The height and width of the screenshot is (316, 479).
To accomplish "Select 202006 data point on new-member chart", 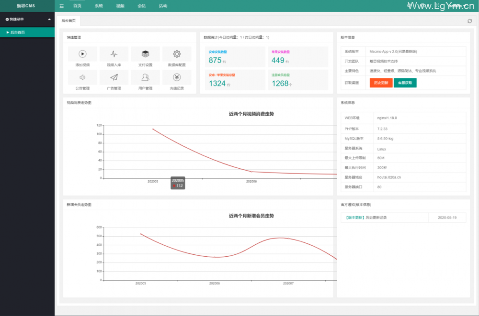I will pos(215,257).
